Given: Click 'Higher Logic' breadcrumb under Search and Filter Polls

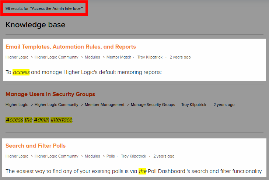Looking at the screenshot, I should [17, 156].
